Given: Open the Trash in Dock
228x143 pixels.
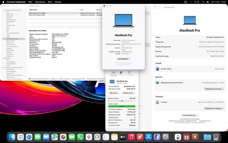Looking at the screenshot, I should pyautogui.click(x=216, y=137).
